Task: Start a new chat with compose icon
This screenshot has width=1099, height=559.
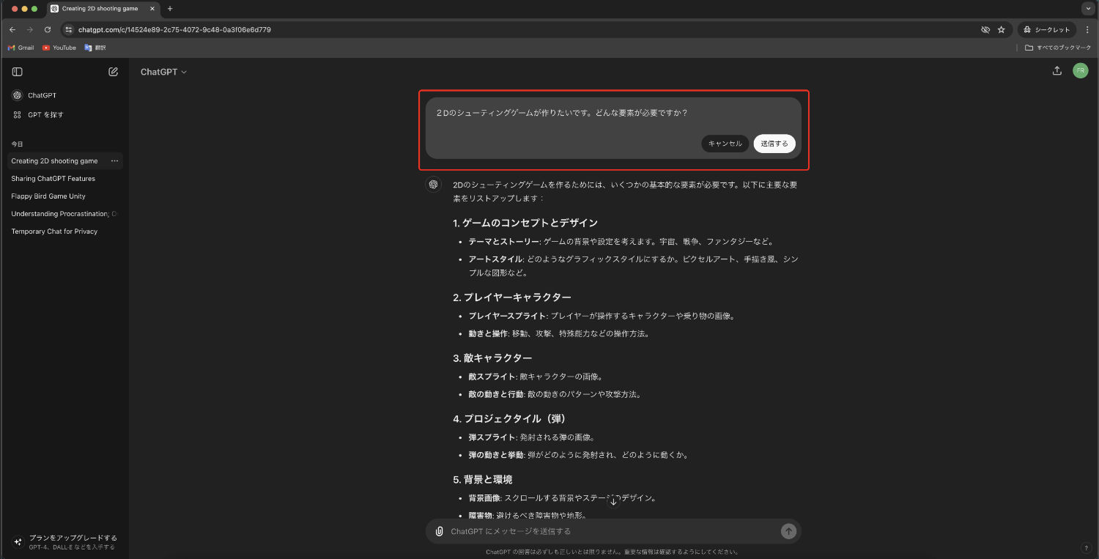Action: click(113, 72)
